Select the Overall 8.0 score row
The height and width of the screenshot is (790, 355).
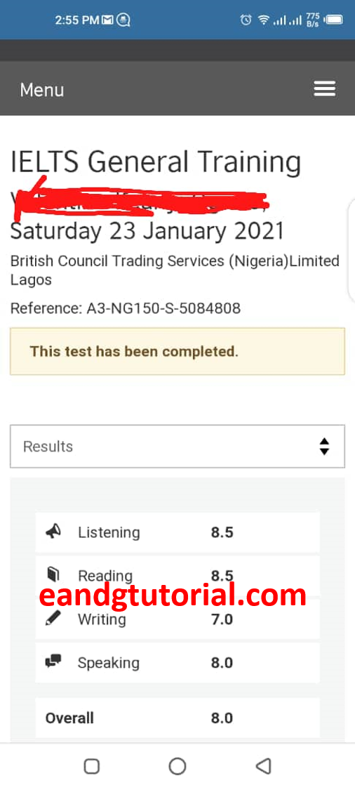[177, 718]
